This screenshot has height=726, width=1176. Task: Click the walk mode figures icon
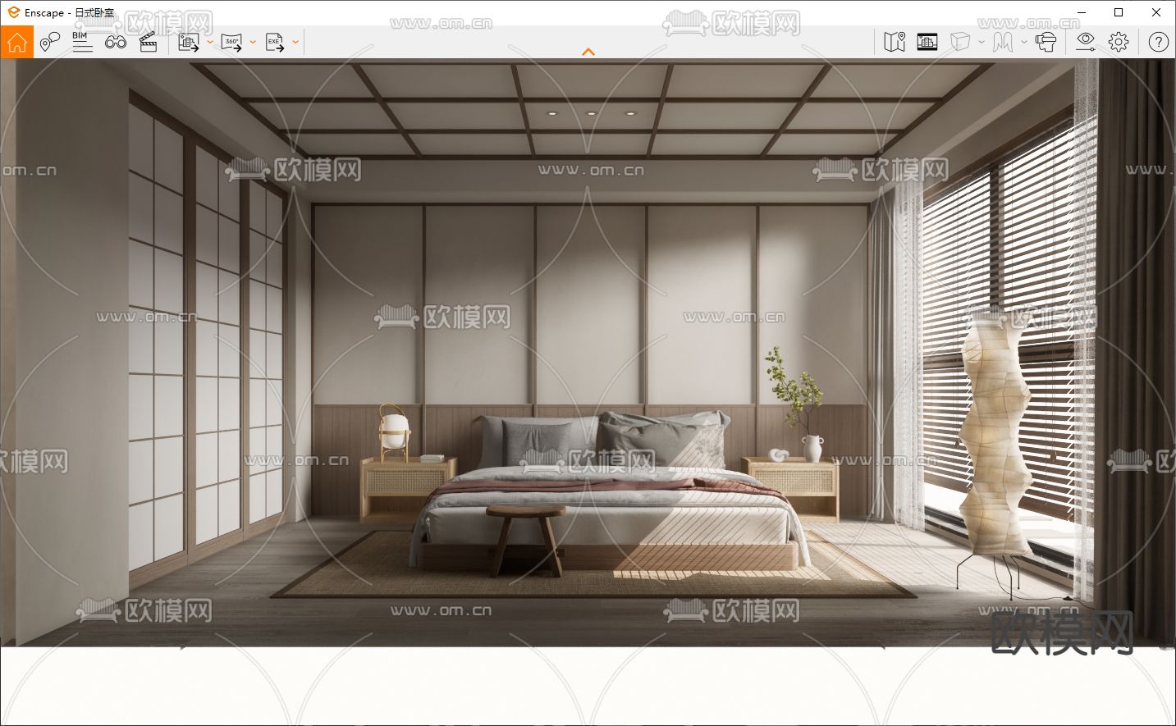coord(1003,42)
